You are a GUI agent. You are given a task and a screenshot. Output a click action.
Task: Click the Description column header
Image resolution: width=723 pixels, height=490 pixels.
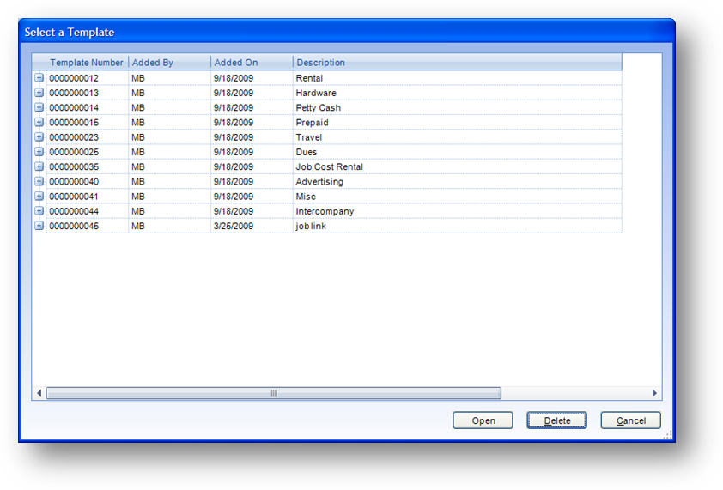point(455,63)
